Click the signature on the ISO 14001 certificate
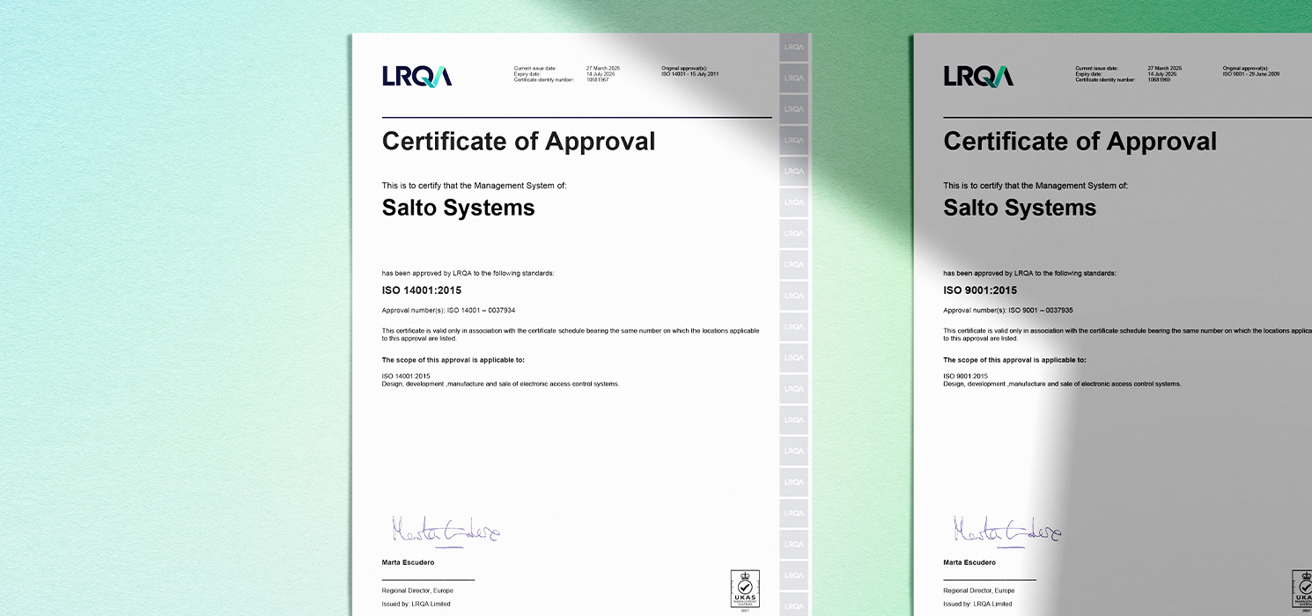 (x=446, y=531)
